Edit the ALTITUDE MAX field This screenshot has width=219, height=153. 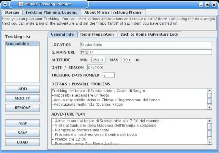click(x=127, y=60)
